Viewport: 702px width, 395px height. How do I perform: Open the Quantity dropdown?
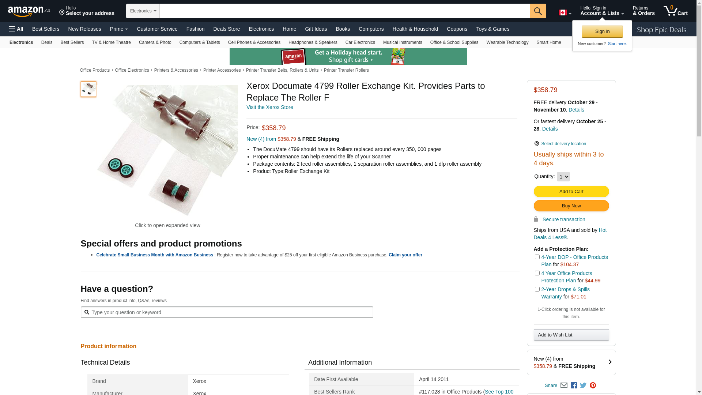[x=563, y=177]
